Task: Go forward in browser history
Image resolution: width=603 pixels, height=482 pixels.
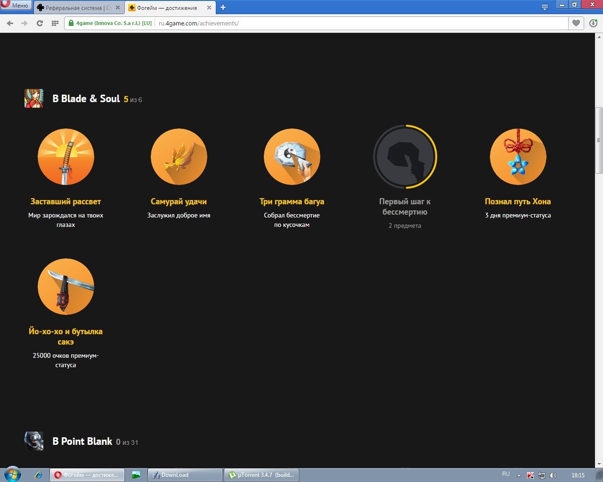Action: pos(24,23)
